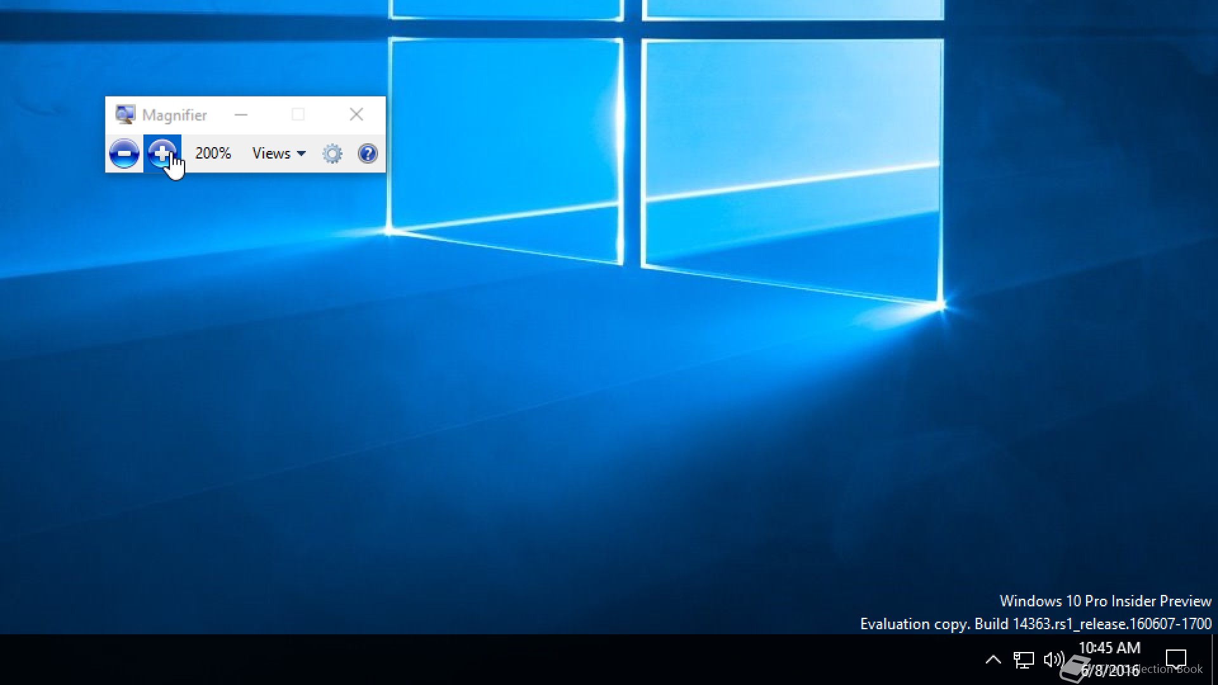Zoom out with the Magnifier minus button
The width and height of the screenshot is (1218, 685).
coord(124,153)
